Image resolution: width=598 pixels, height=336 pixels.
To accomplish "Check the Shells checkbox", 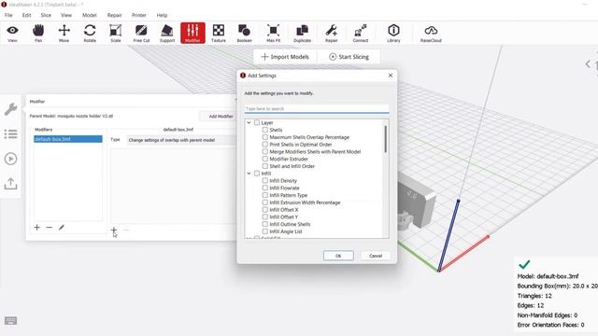I will pyautogui.click(x=265, y=130).
